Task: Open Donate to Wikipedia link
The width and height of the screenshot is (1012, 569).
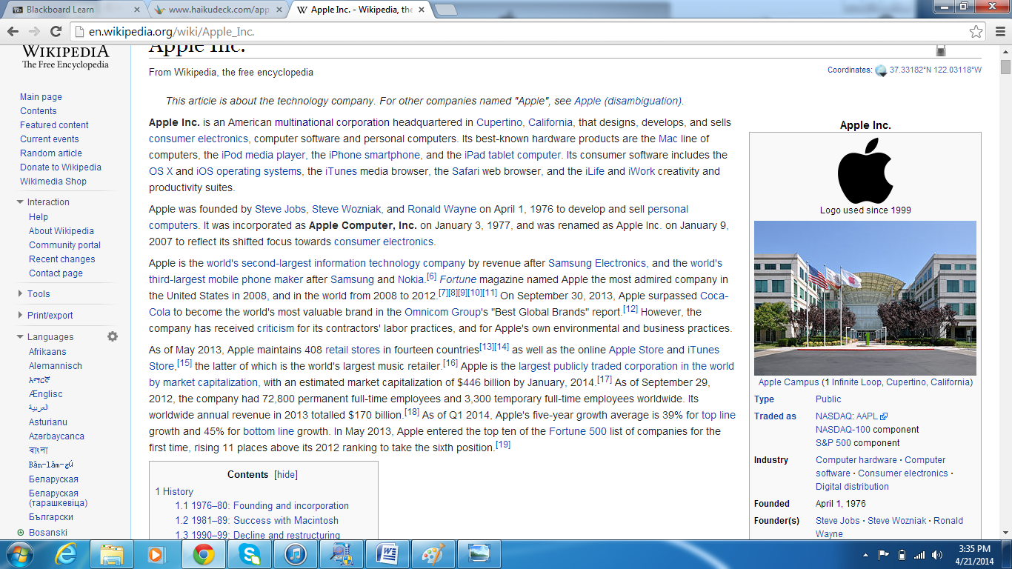Action: coord(61,167)
